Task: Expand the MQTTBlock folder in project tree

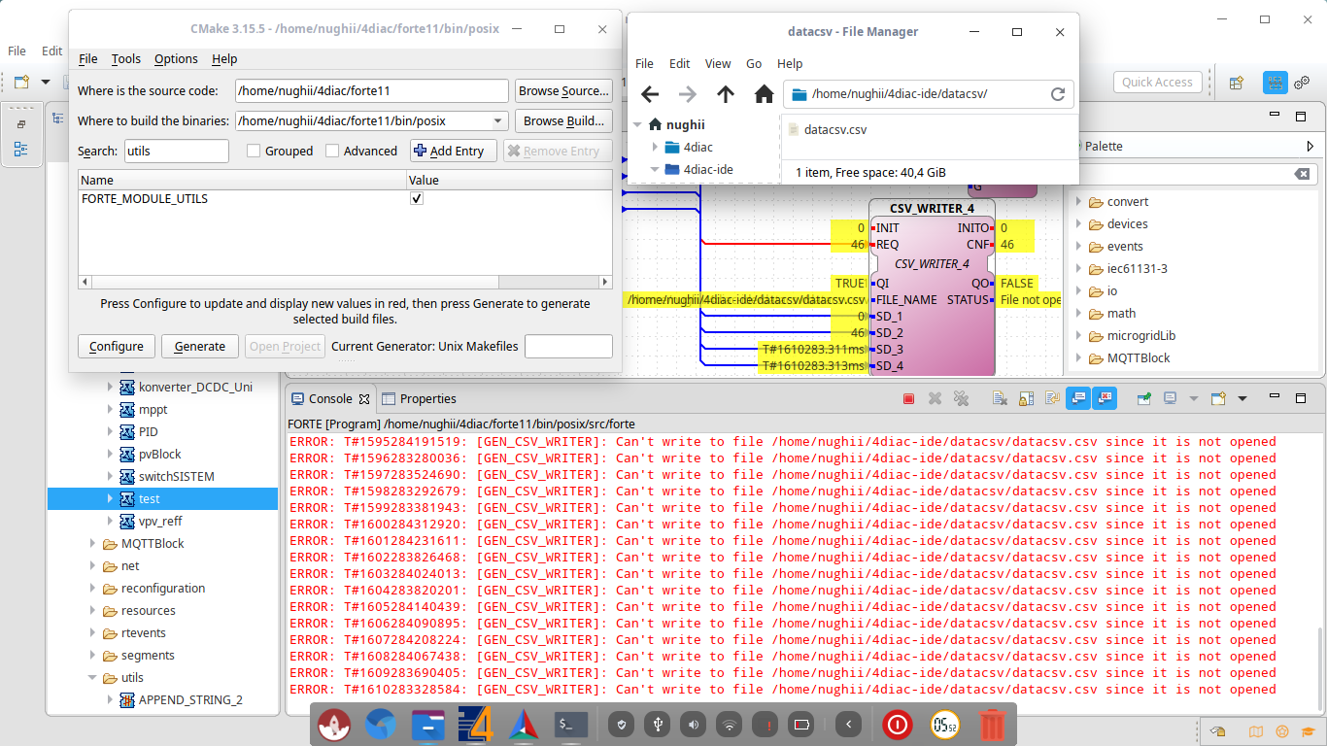Action: [x=93, y=544]
